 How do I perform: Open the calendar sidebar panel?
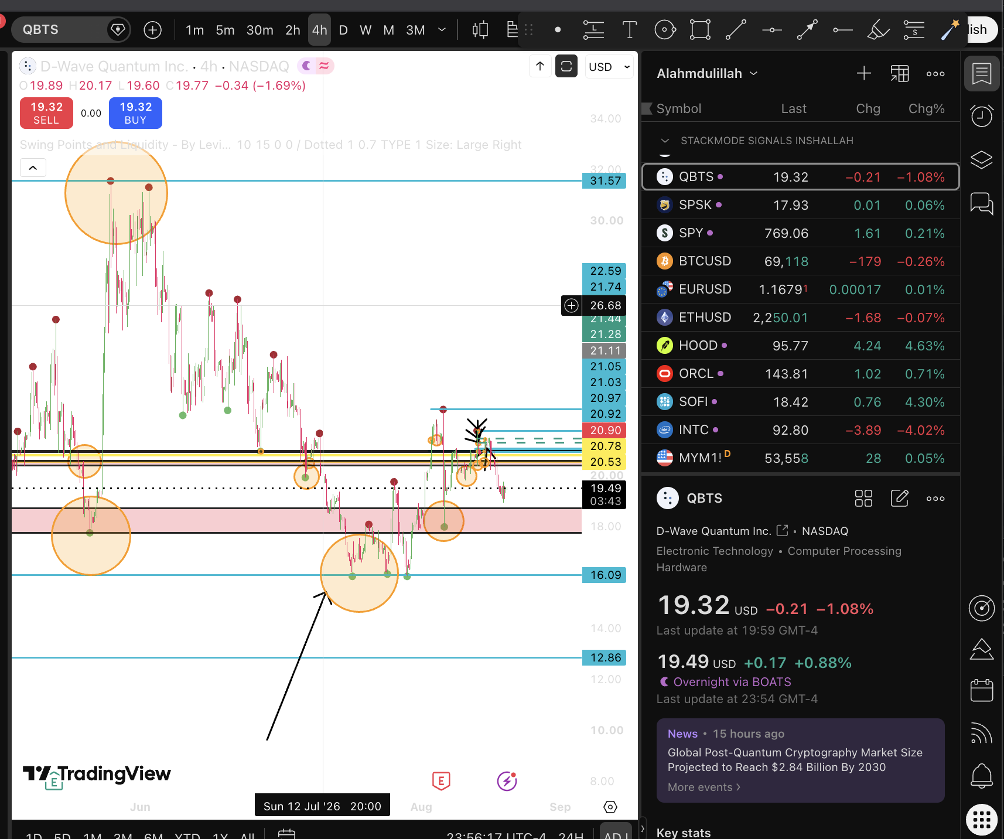[x=982, y=690]
